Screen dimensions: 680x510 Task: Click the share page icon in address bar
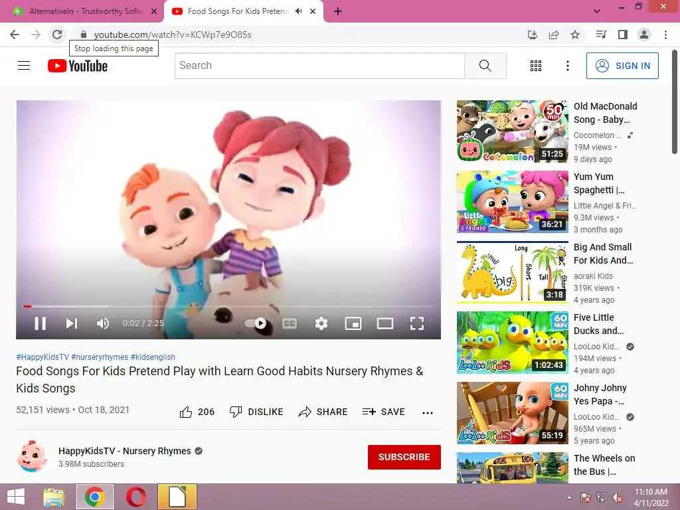[554, 35]
